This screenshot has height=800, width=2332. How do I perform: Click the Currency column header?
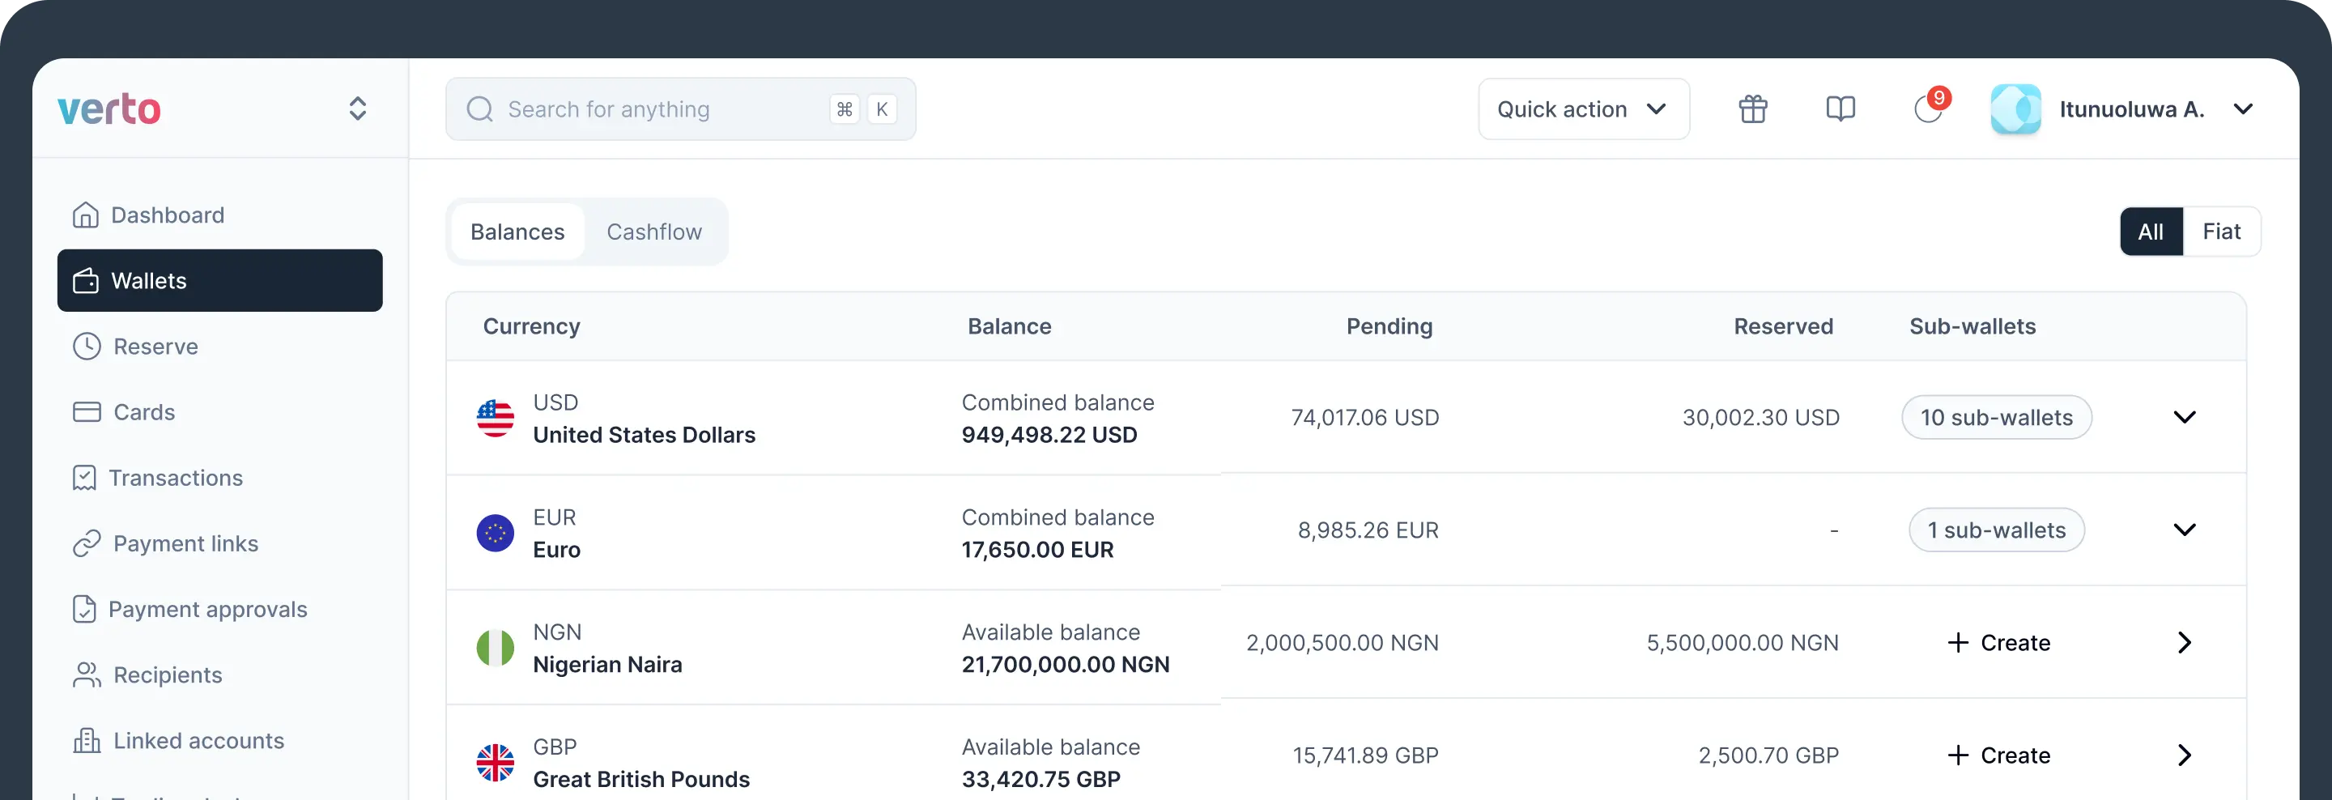point(531,326)
